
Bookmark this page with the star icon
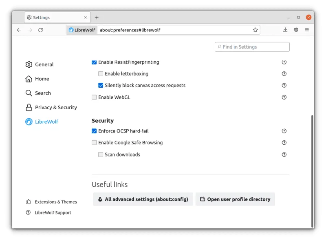(x=255, y=30)
